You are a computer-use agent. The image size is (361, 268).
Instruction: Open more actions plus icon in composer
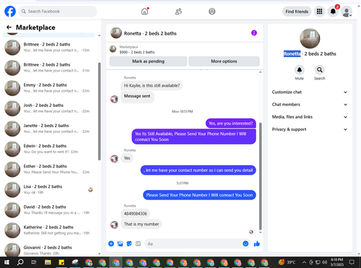point(111,243)
